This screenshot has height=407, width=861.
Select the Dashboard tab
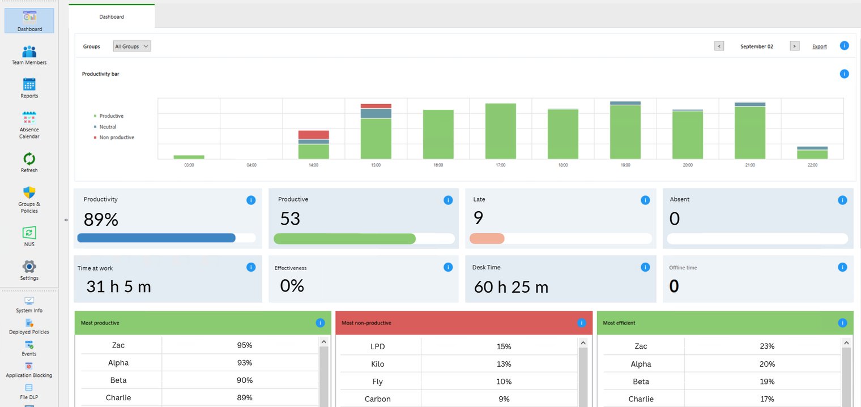coord(112,17)
